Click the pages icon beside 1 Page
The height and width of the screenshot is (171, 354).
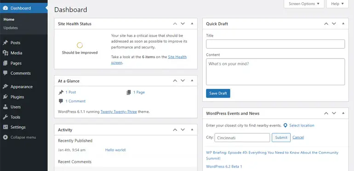click(129, 92)
